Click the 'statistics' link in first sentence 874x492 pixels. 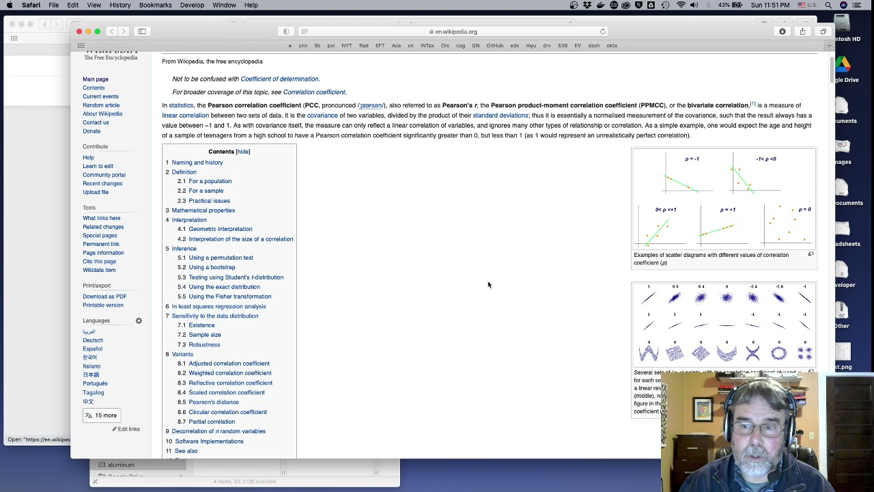coord(181,105)
